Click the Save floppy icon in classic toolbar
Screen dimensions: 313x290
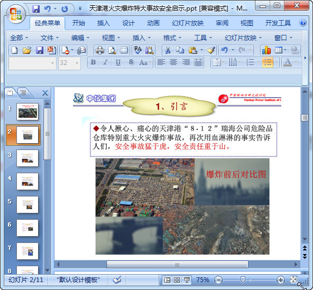[40, 50]
